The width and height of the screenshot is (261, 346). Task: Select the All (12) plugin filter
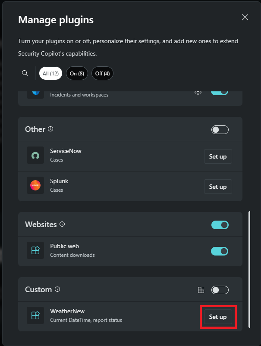click(x=50, y=73)
